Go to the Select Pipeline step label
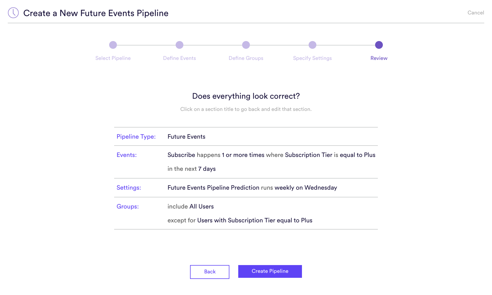Image resolution: width=492 pixels, height=295 pixels. tap(113, 58)
